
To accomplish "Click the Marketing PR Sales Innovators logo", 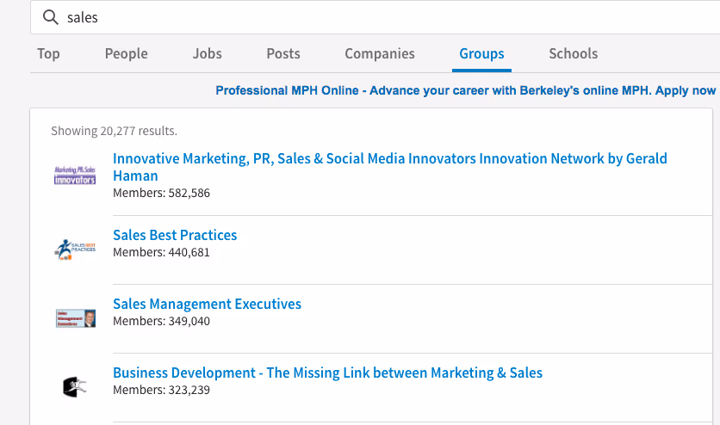I will [75, 176].
